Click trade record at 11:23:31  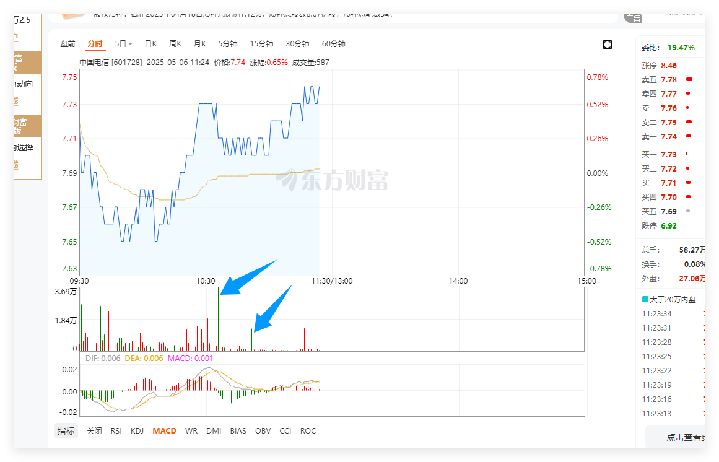tap(656, 328)
